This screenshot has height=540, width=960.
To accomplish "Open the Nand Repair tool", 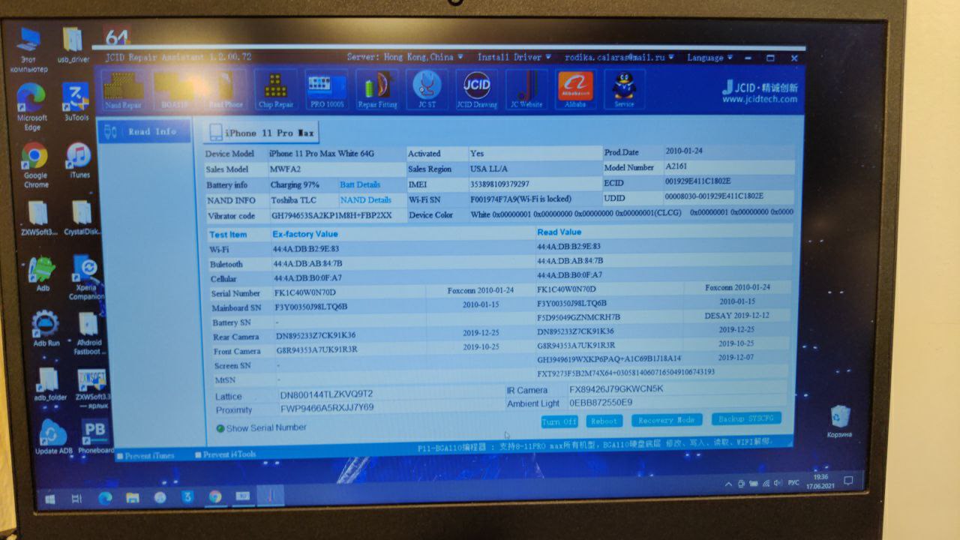I will (x=122, y=91).
